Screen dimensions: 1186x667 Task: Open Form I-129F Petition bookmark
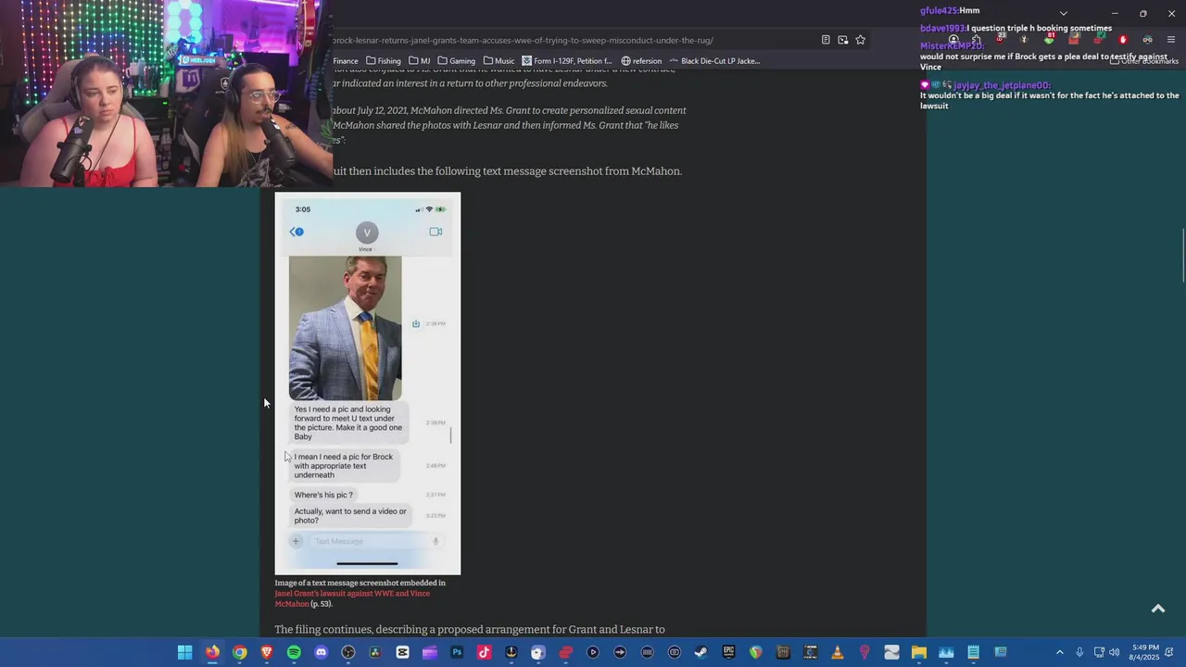567,61
